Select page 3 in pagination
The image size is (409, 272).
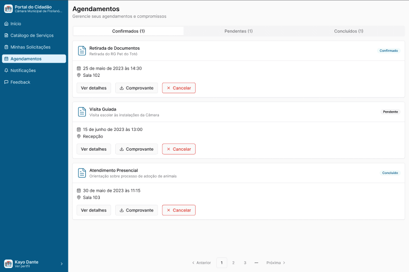pos(245,263)
